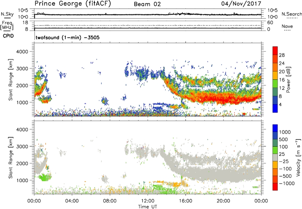Pick the dark blue bottom Power colorbar segment
This screenshot has width=302, height=209.
(275, 108)
